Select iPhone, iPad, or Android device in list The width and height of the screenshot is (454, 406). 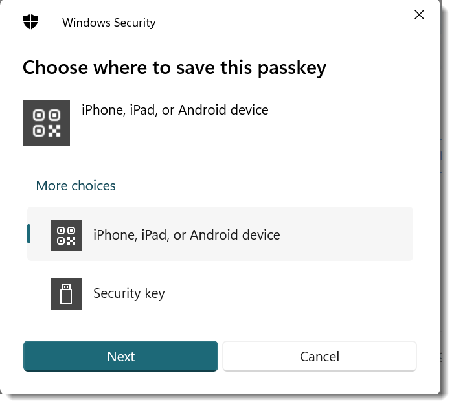[220, 234]
